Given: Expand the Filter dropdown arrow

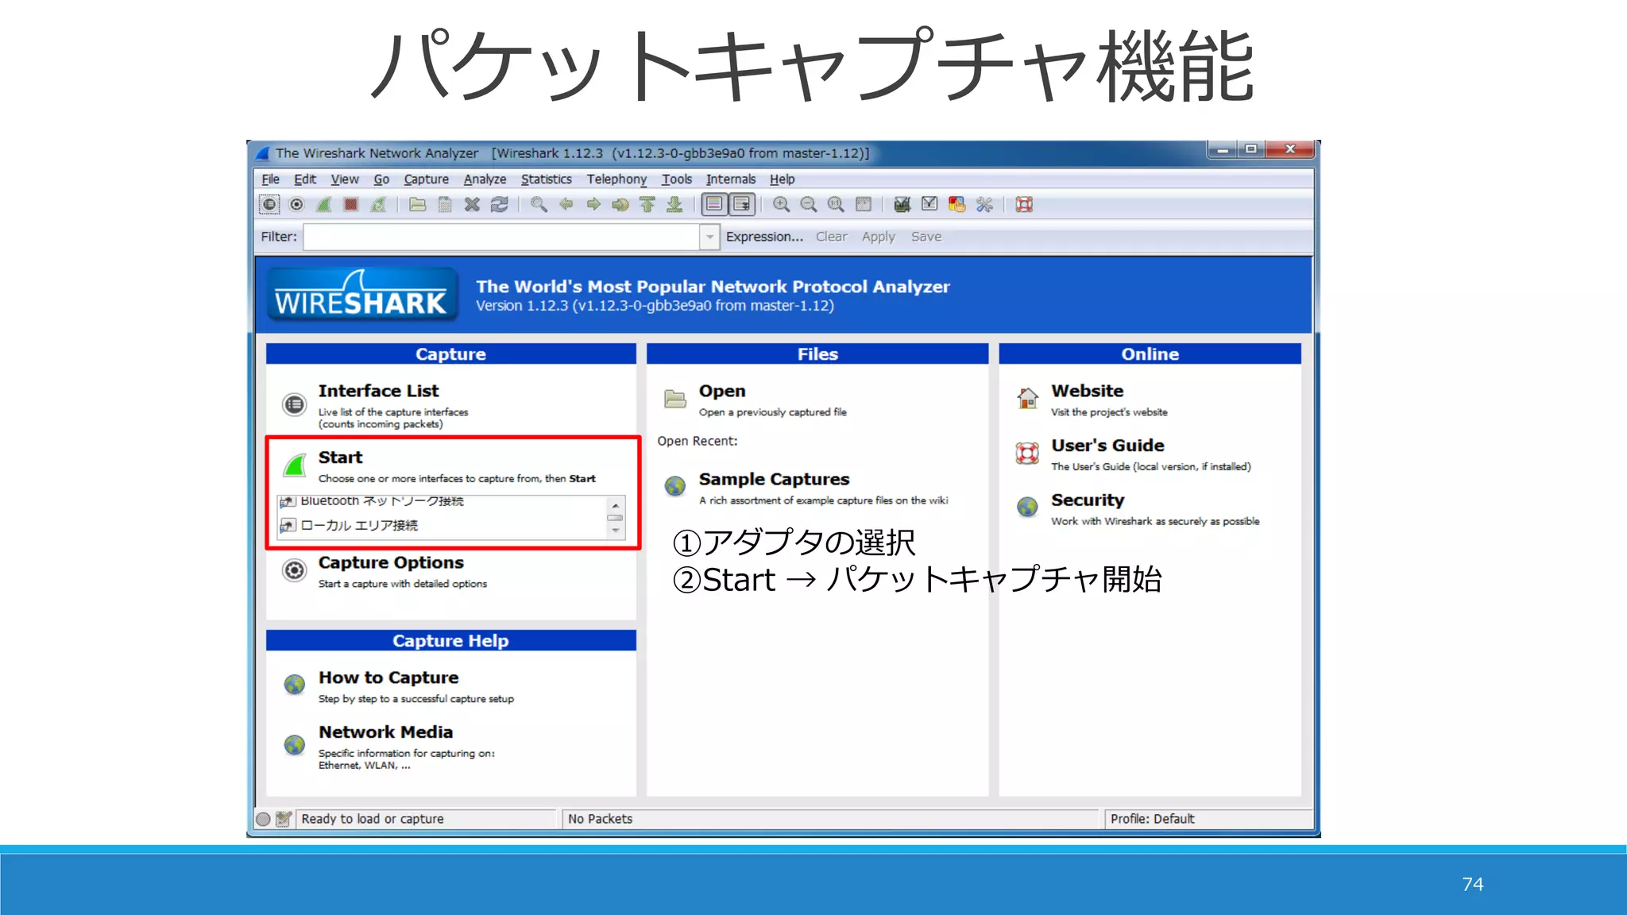Looking at the screenshot, I should [x=709, y=237].
